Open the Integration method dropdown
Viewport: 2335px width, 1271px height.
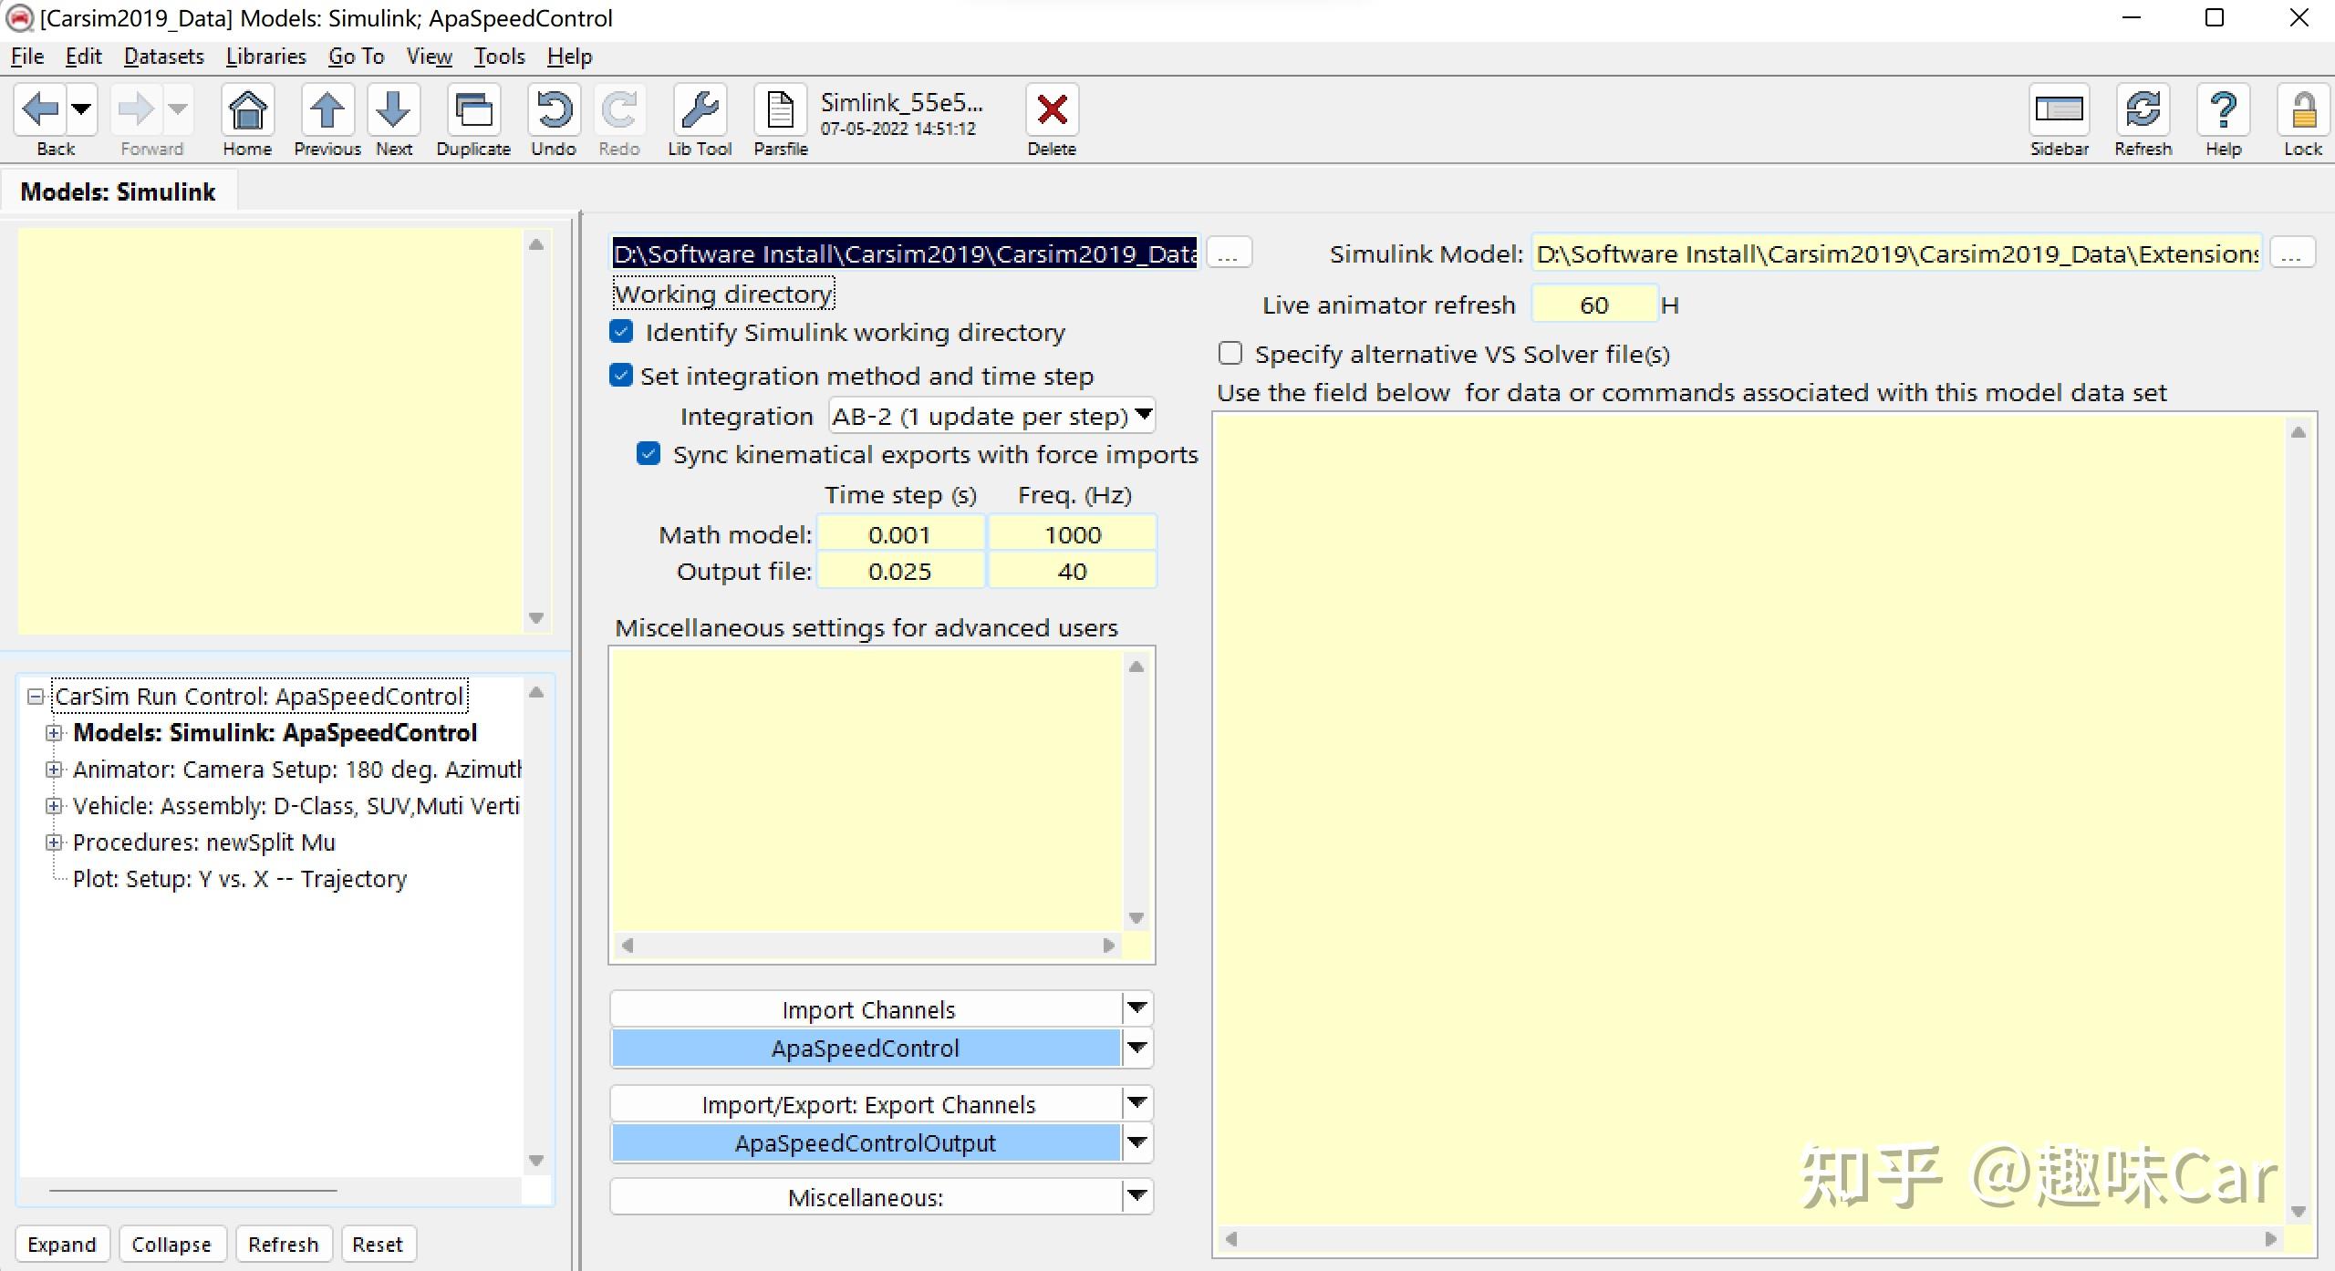point(992,417)
